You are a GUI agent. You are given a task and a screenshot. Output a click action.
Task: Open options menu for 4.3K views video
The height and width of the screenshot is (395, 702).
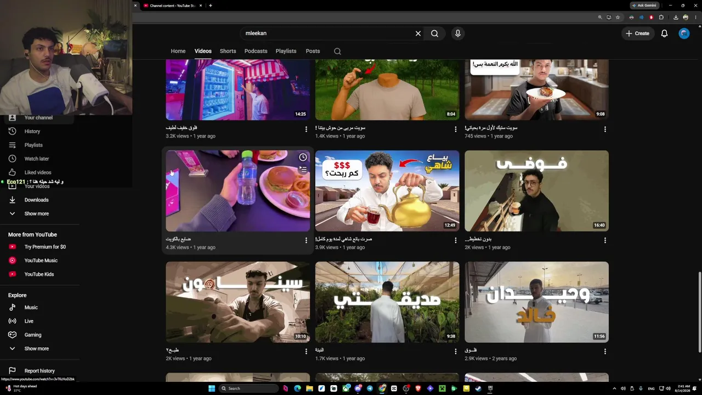tap(306, 240)
